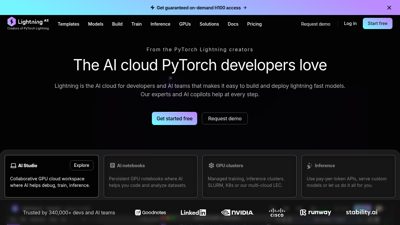The image size is (400, 225).
Task: Click the Runway logo
Action: point(316,212)
